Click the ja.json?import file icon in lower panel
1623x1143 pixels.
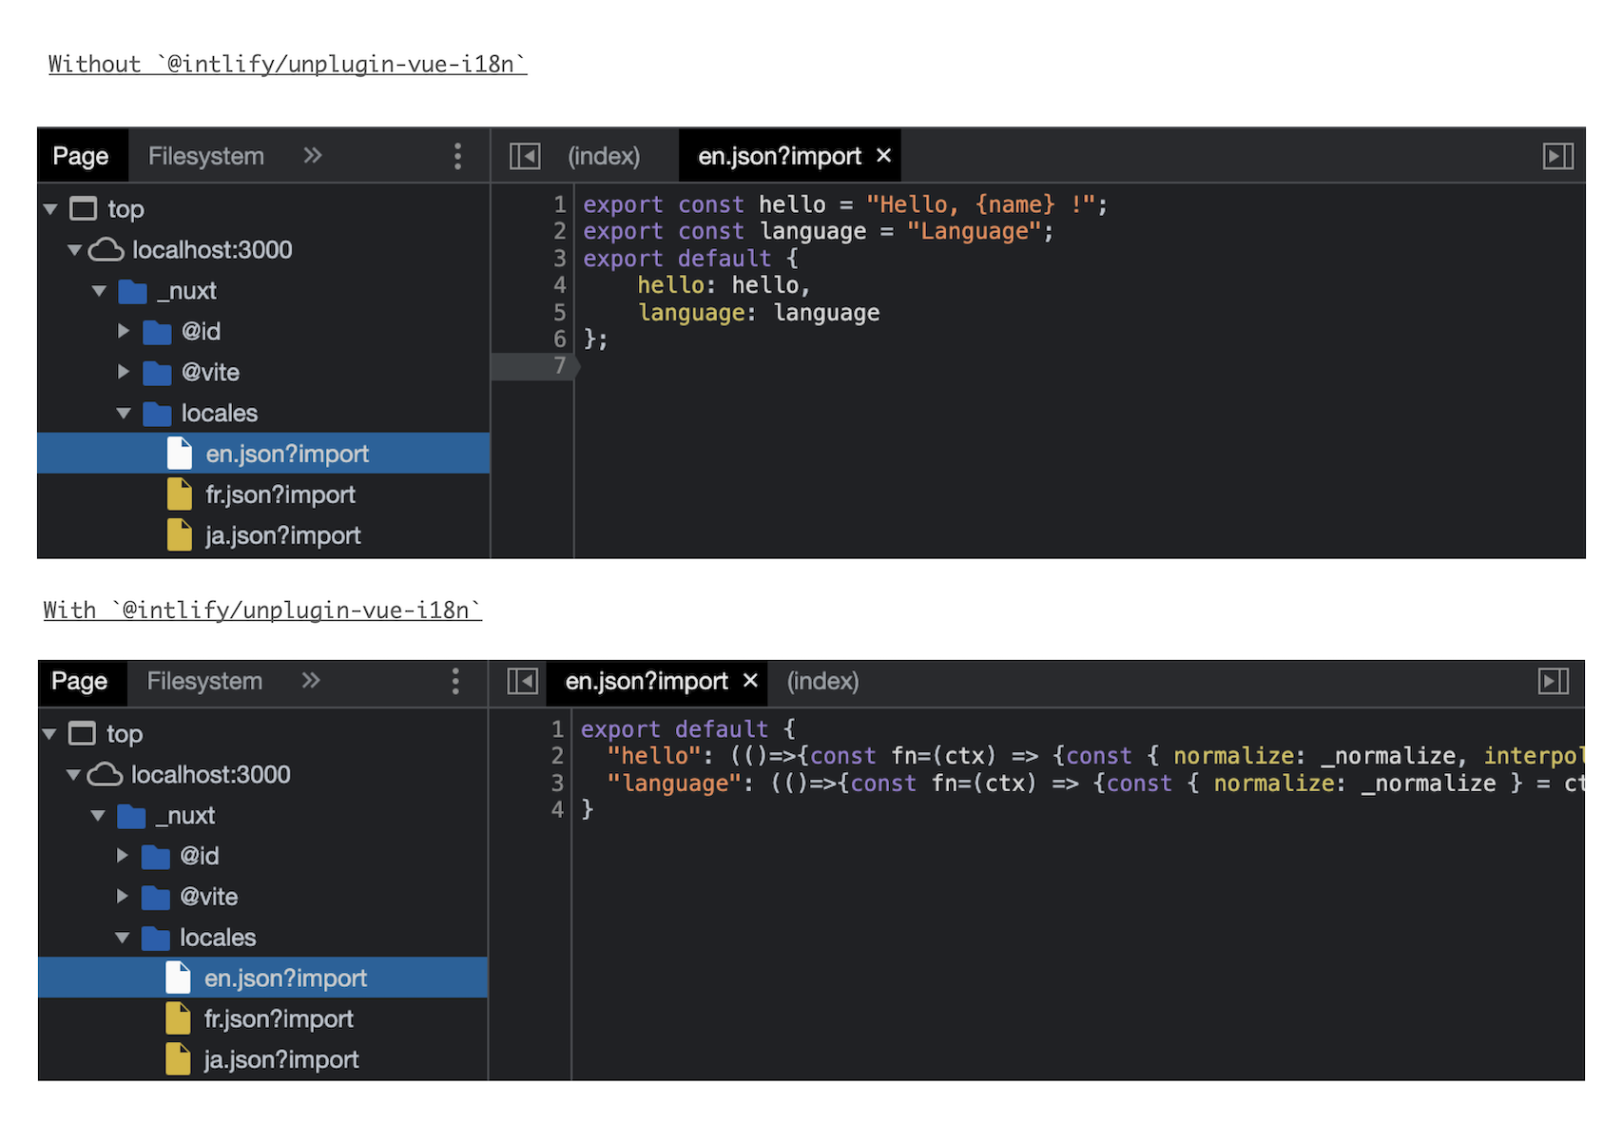[177, 1058]
